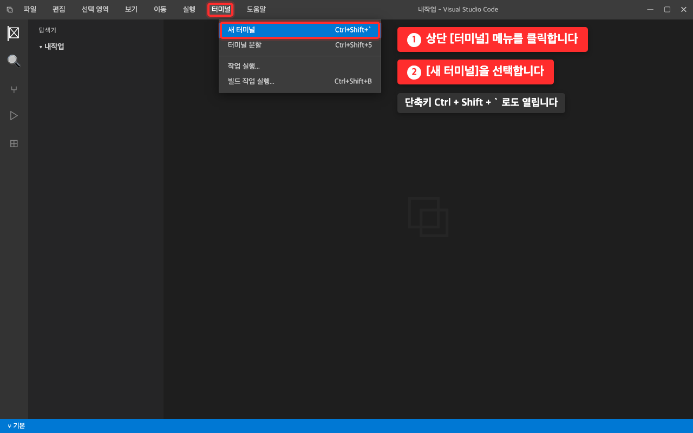The height and width of the screenshot is (433, 693).
Task: Choose '작업 실행...' menu entry
Action: [300, 66]
